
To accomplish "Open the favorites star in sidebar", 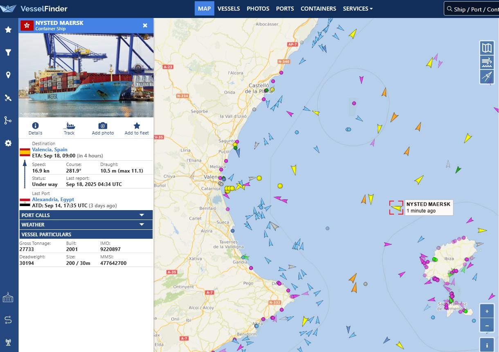I will pos(8,29).
